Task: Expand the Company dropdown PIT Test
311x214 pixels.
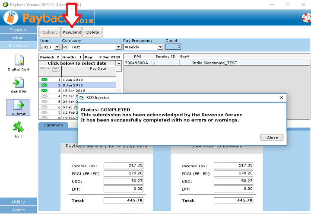Action: coord(118,47)
